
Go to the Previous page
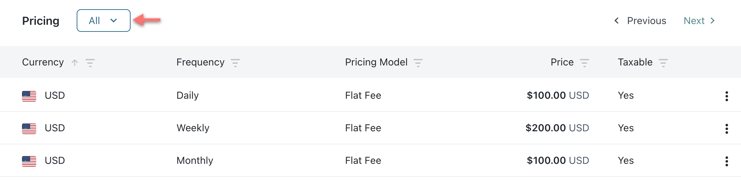pos(640,21)
